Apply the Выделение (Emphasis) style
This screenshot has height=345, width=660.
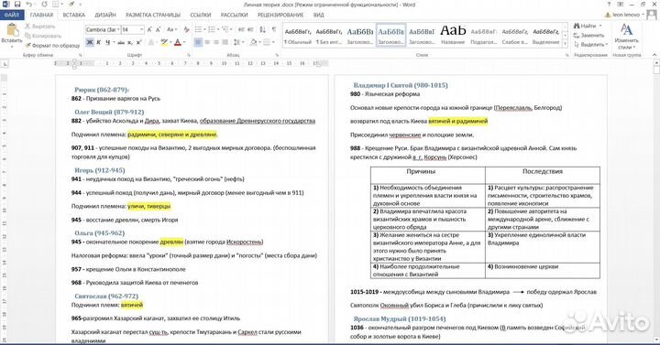[546, 36]
